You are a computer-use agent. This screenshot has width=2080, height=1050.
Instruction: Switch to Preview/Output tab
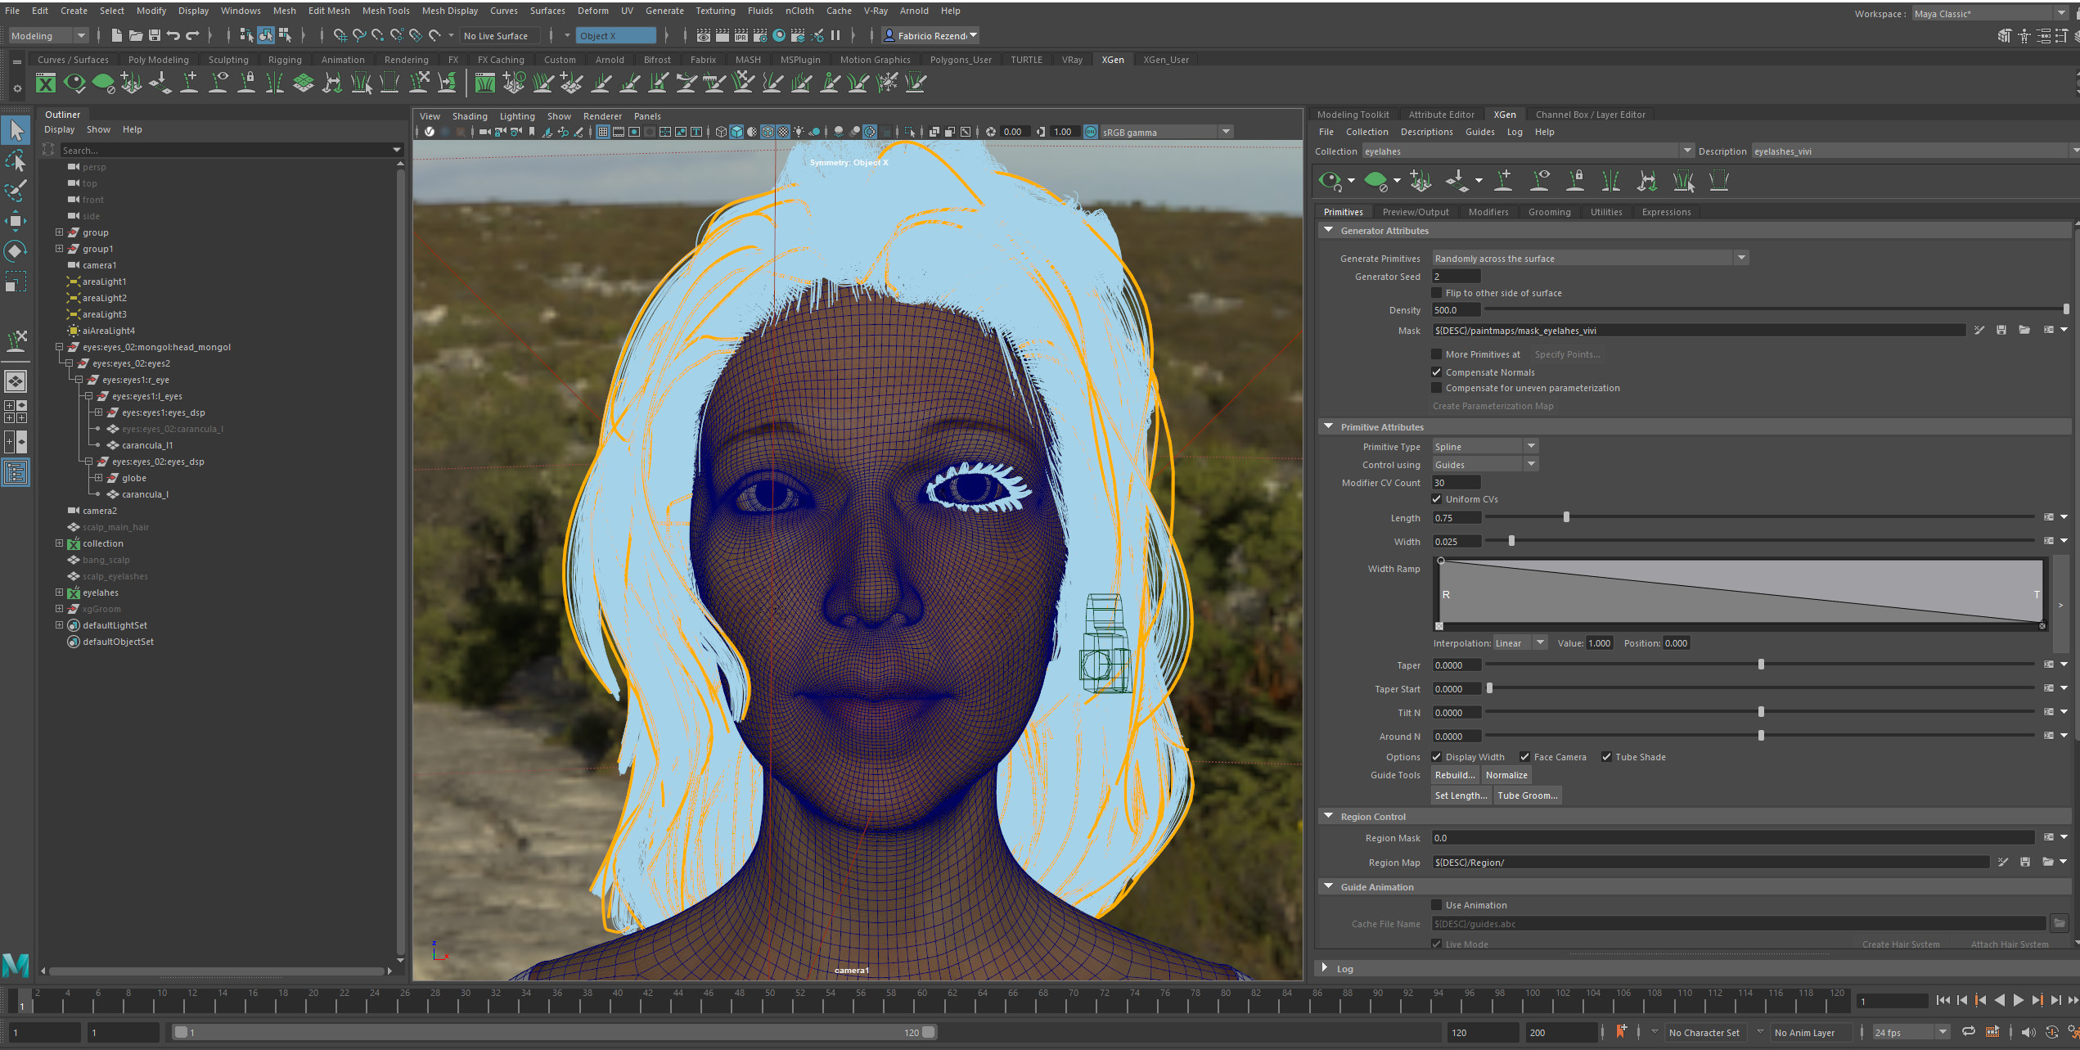[x=1415, y=212]
